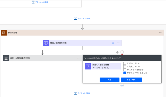Click the 承認の処理 scope icon
Screen dimensions: 166x97
pyautogui.click(x=4, y=33)
